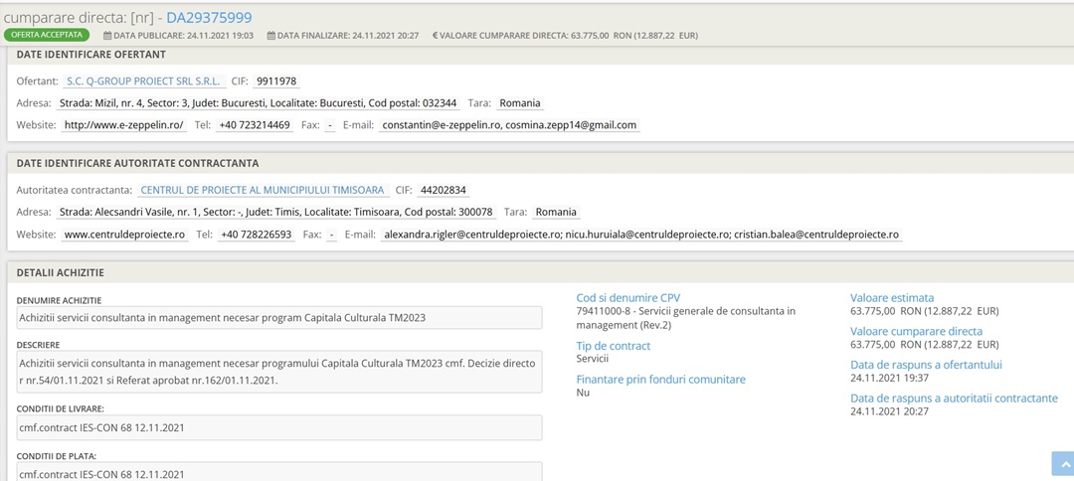Click the offerer e-mail addresses field
The image size is (1074, 481).
[x=509, y=125]
